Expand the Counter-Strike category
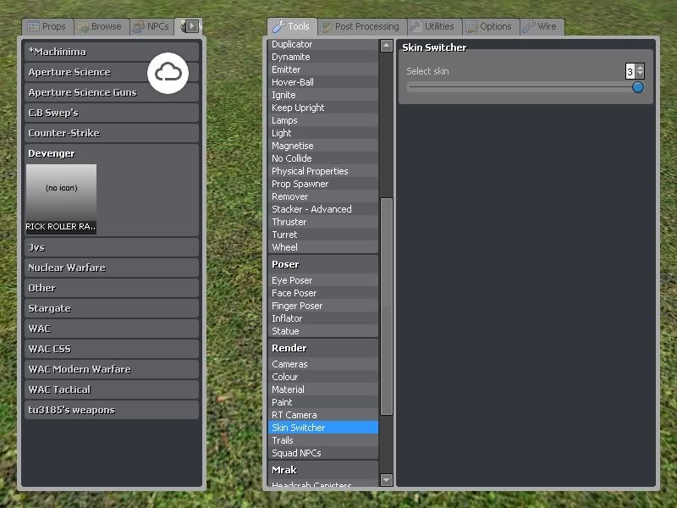677x508 pixels. coord(112,133)
